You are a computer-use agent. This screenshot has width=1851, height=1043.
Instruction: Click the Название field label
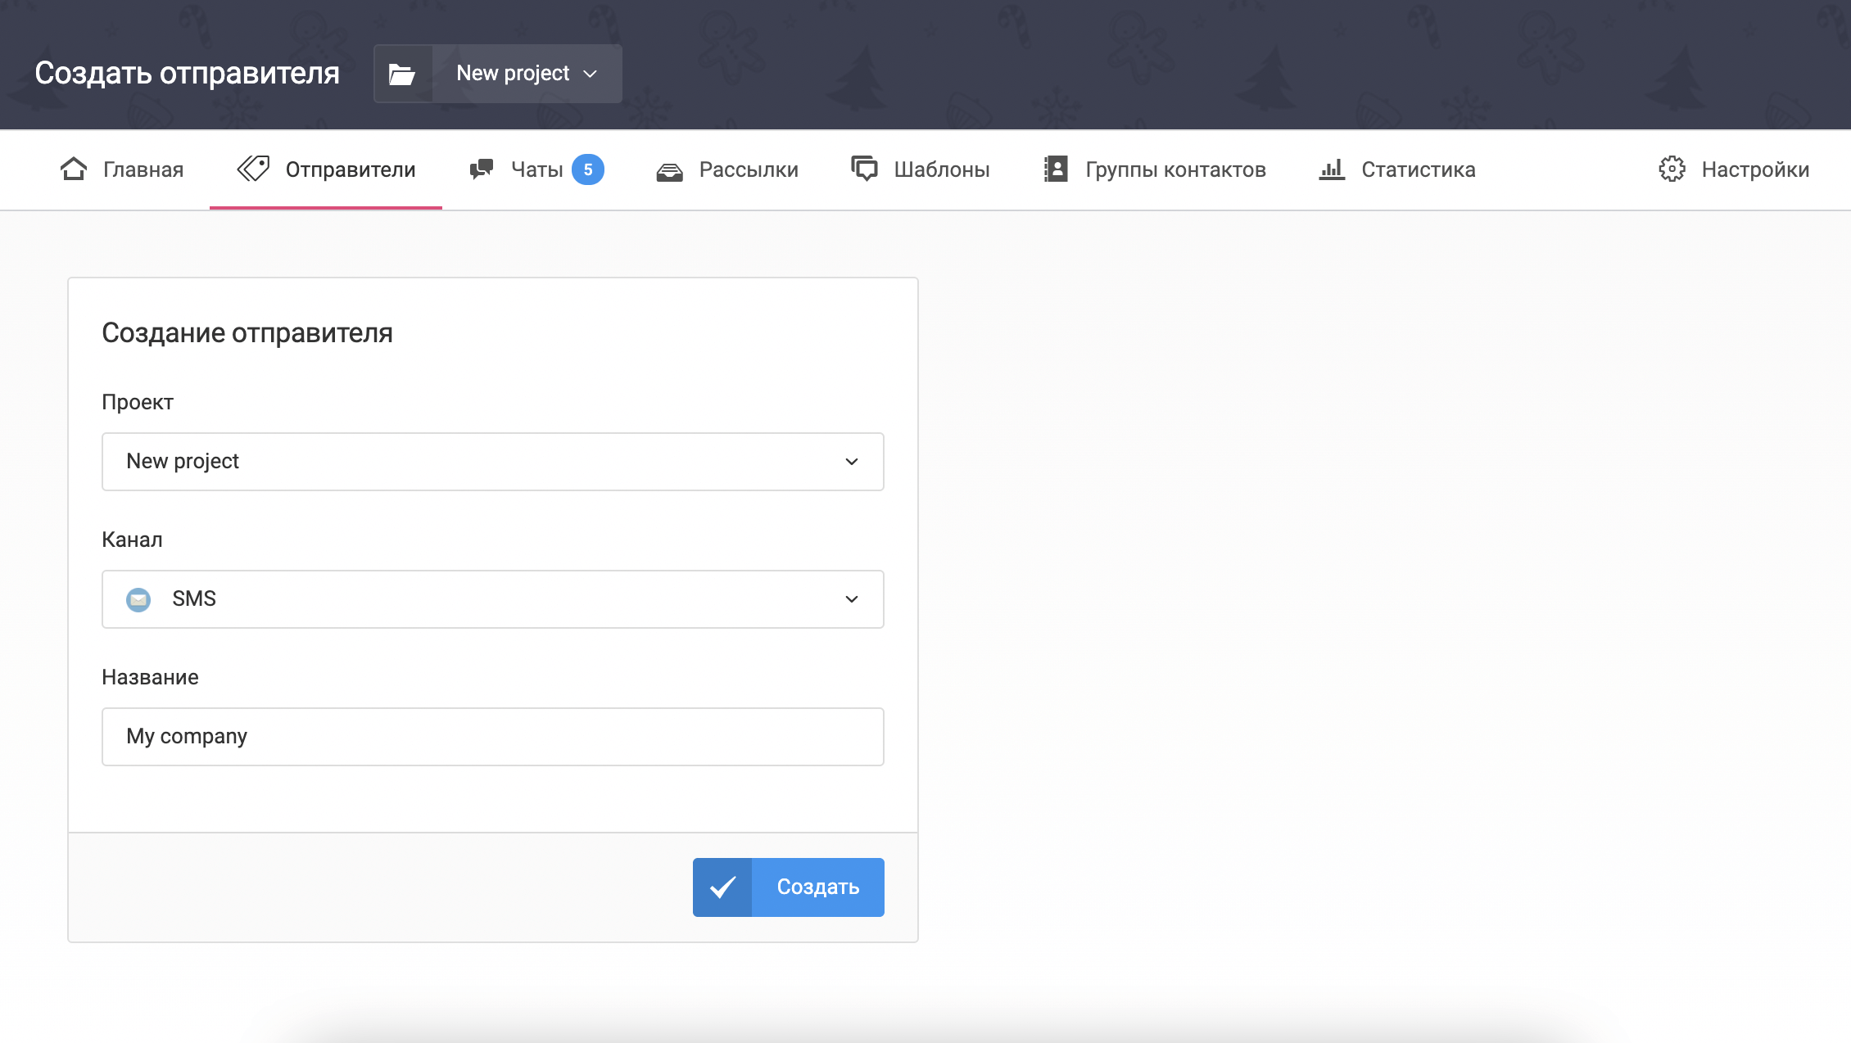click(150, 677)
